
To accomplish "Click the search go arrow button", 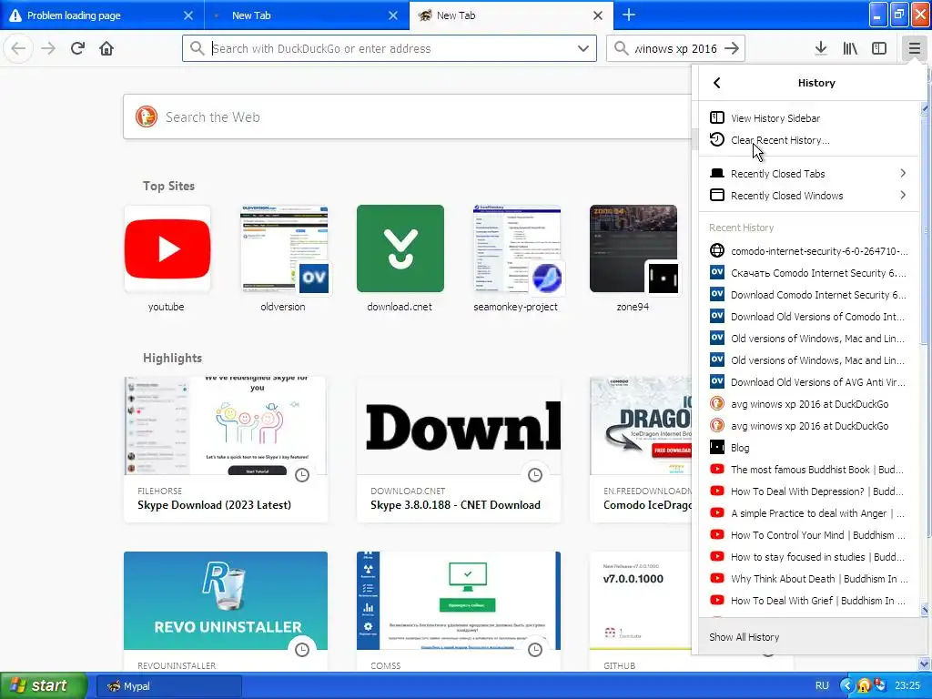I will tap(733, 48).
